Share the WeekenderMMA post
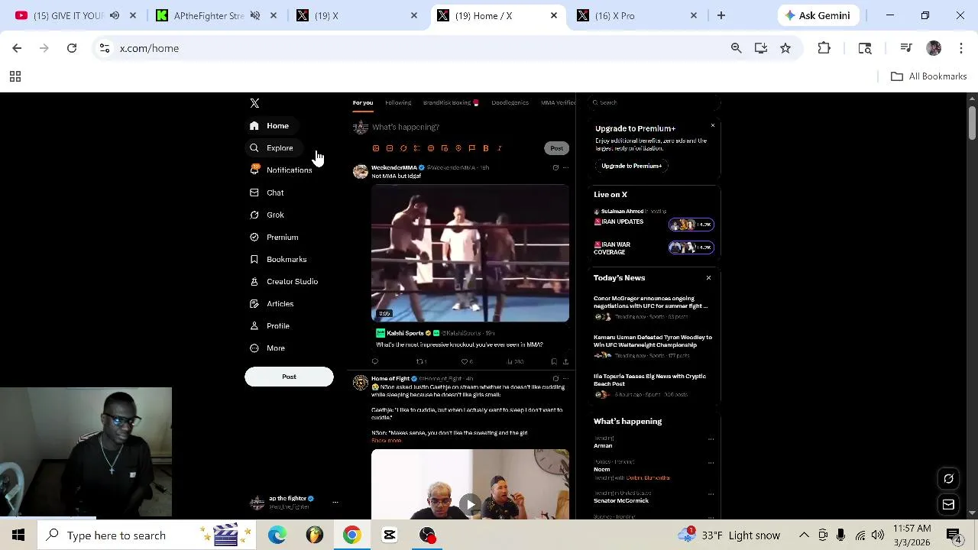Viewport: 978px width, 550px height. point(565,361)
